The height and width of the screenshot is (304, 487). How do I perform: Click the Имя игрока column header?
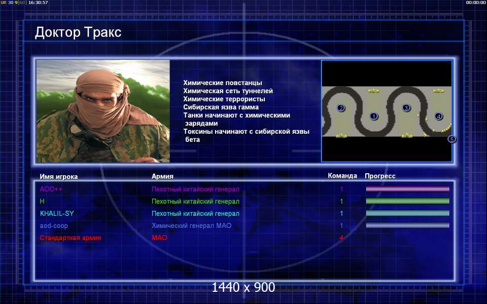point(59,176)
